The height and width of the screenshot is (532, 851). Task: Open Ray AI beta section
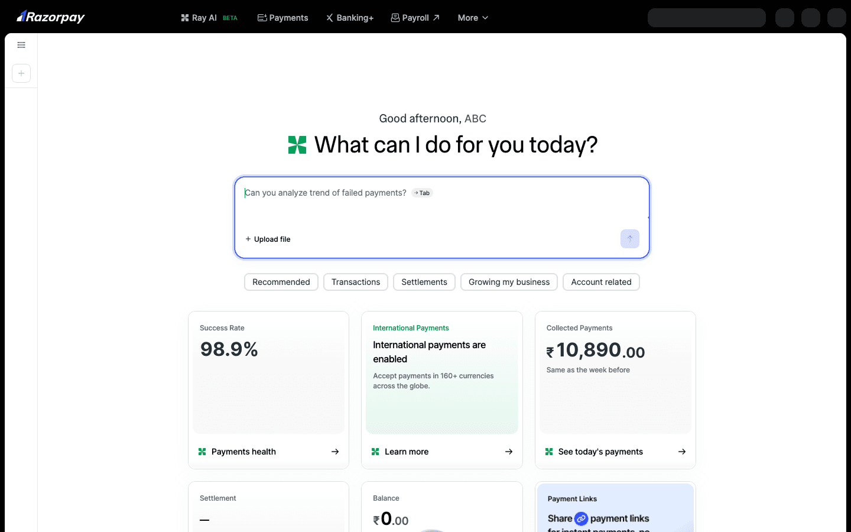pos(209,18)
